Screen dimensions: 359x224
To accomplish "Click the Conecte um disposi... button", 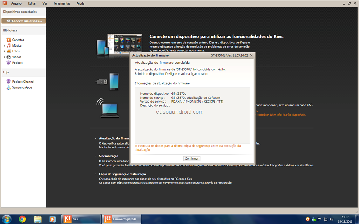I will 23,21.
